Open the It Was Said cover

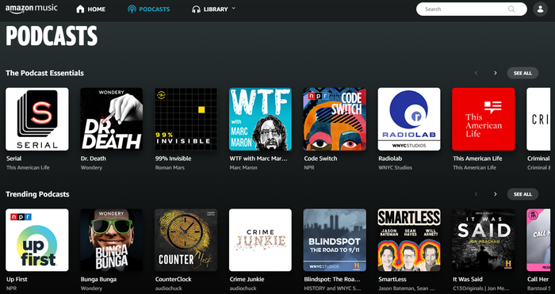point(484,240)
